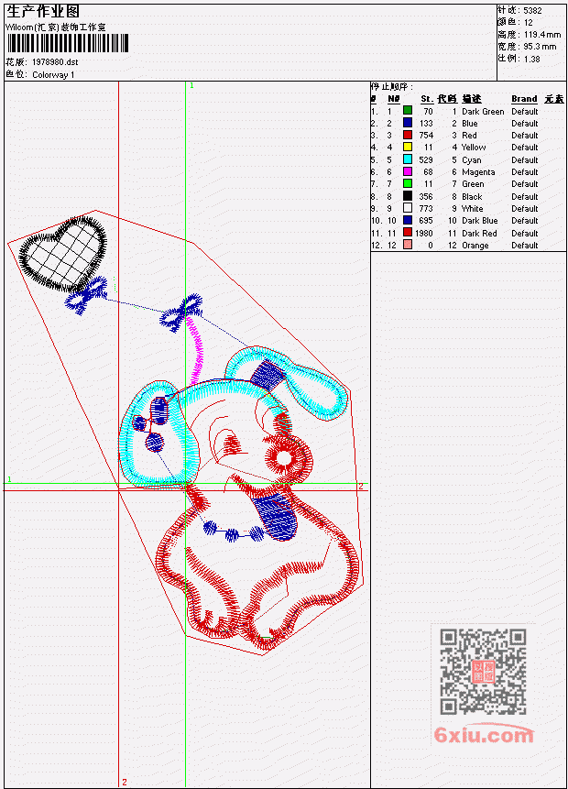
Task: Click stitch count 133 in Blue row
Action: click(426, 124)
